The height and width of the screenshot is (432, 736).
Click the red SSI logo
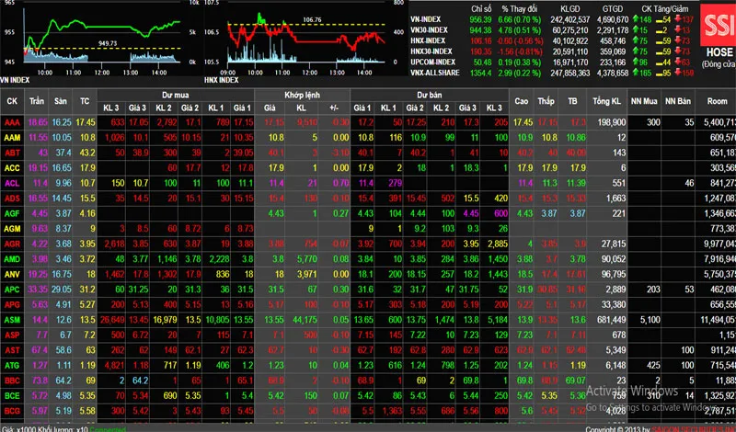[x=718, y=25]
